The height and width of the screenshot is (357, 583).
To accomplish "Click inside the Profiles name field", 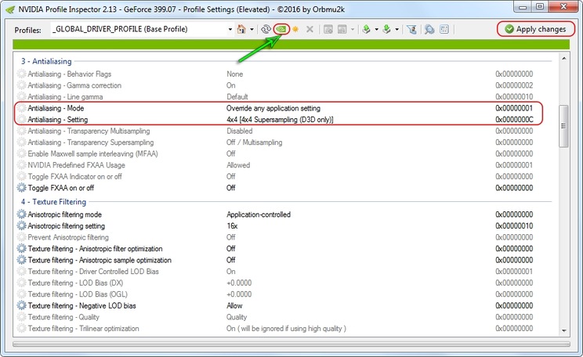I will 139,29.
